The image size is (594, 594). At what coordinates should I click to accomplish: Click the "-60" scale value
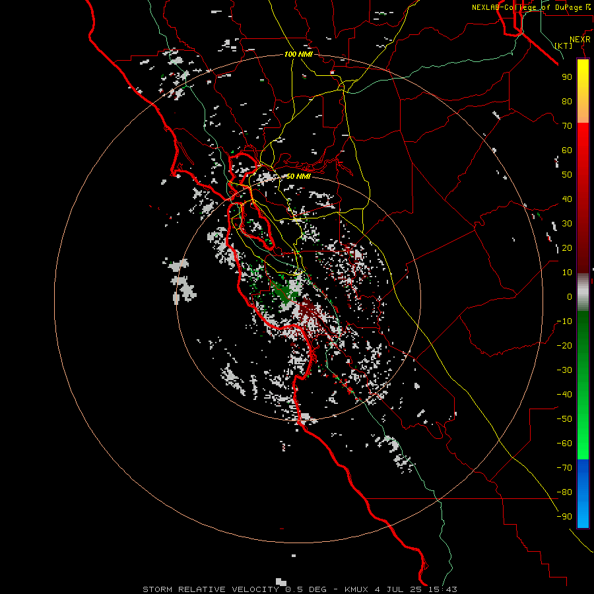coord(564,444)
